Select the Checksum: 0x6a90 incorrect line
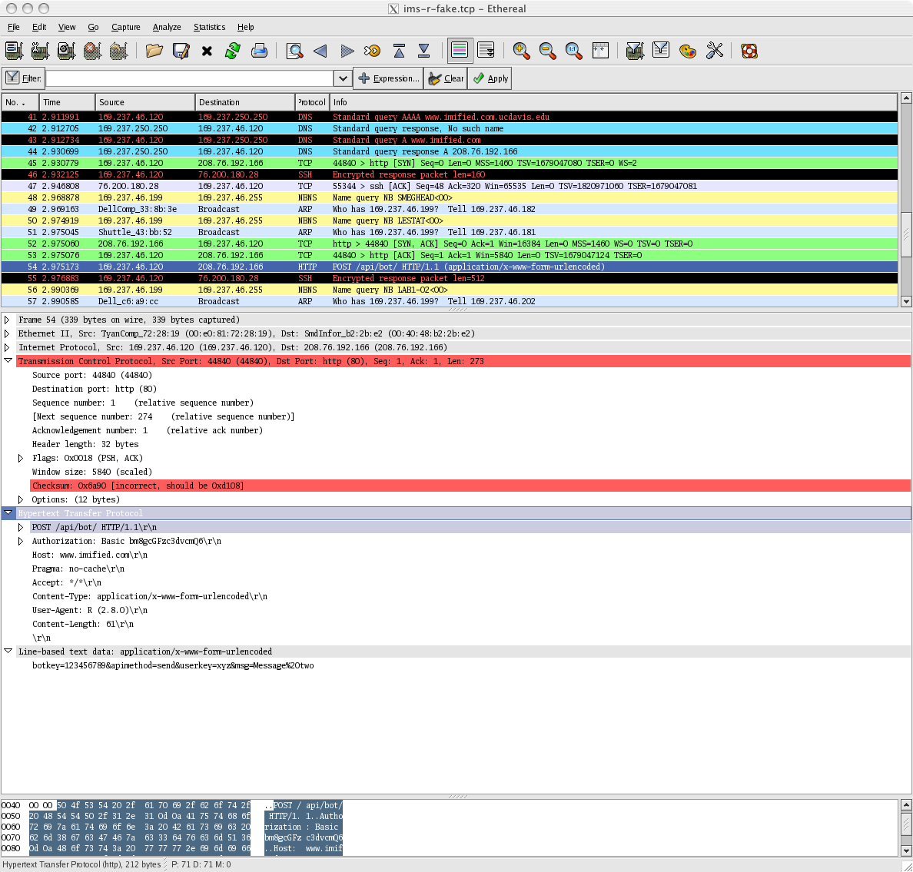This screenshot has height=872, width=913. coord(470,486)
